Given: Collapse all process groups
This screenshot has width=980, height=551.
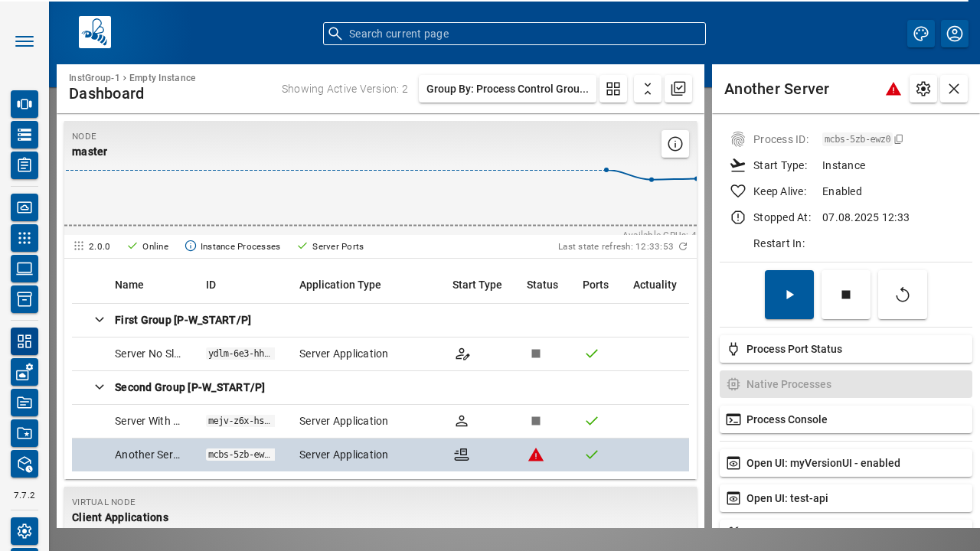Looking at the screenshot, I should pos(648,89).
